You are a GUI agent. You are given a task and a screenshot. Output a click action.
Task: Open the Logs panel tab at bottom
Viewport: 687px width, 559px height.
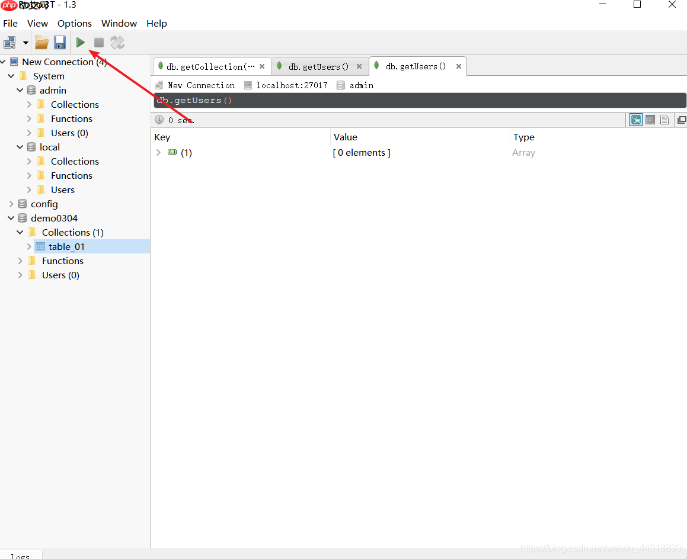pos(20,555)
